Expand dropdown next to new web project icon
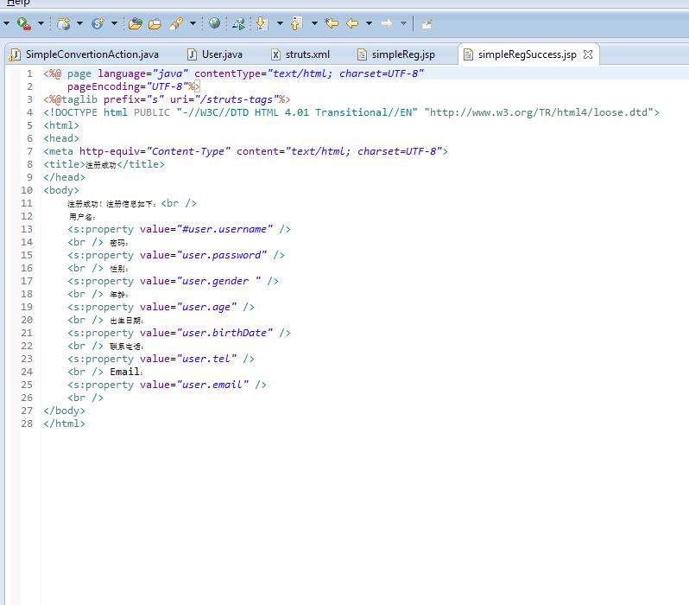This screenshot has height=605, width=689. point(79,23)
